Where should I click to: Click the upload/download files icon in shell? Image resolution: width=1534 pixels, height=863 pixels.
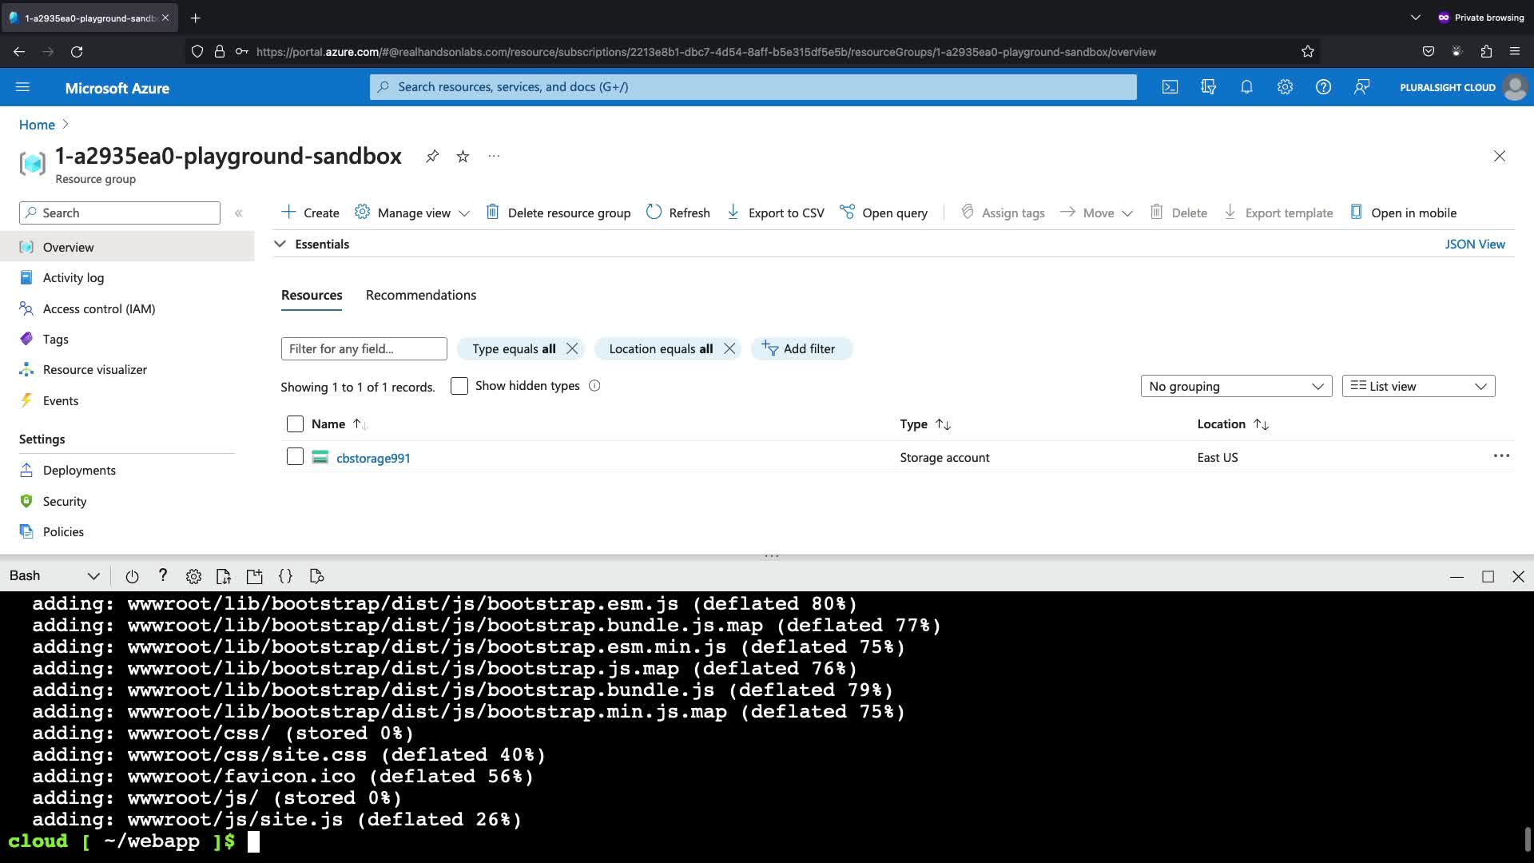(x=224, y=576)
